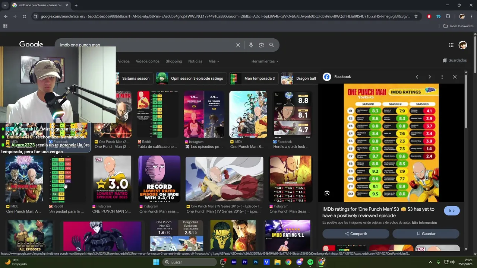Open Discord from taskbar
Screen dimensions: 477x268
[299, 262]
